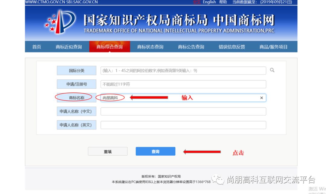Click the 申请人名称（中文）label
Viewport: 326px width, 194px height.
(76, 111)
